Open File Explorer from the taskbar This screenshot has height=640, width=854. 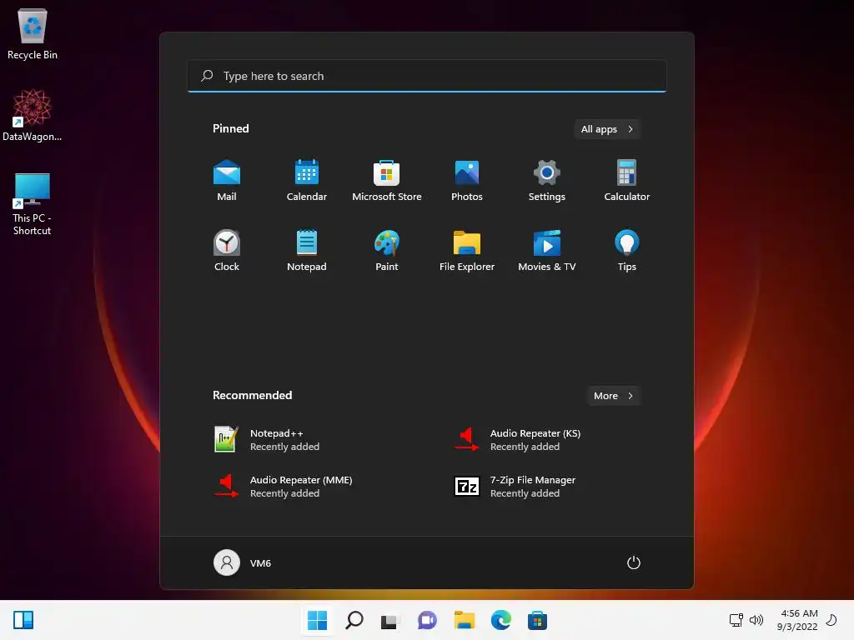(465, 620)
